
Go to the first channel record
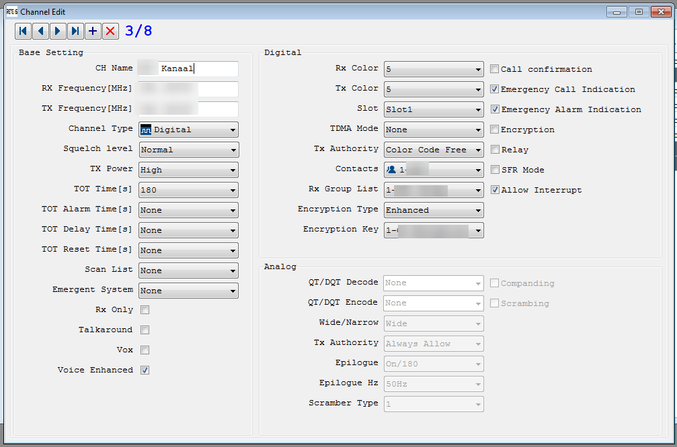point(23,31)
